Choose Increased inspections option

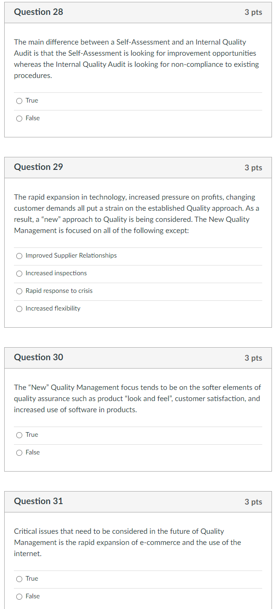tap(19, 273)
